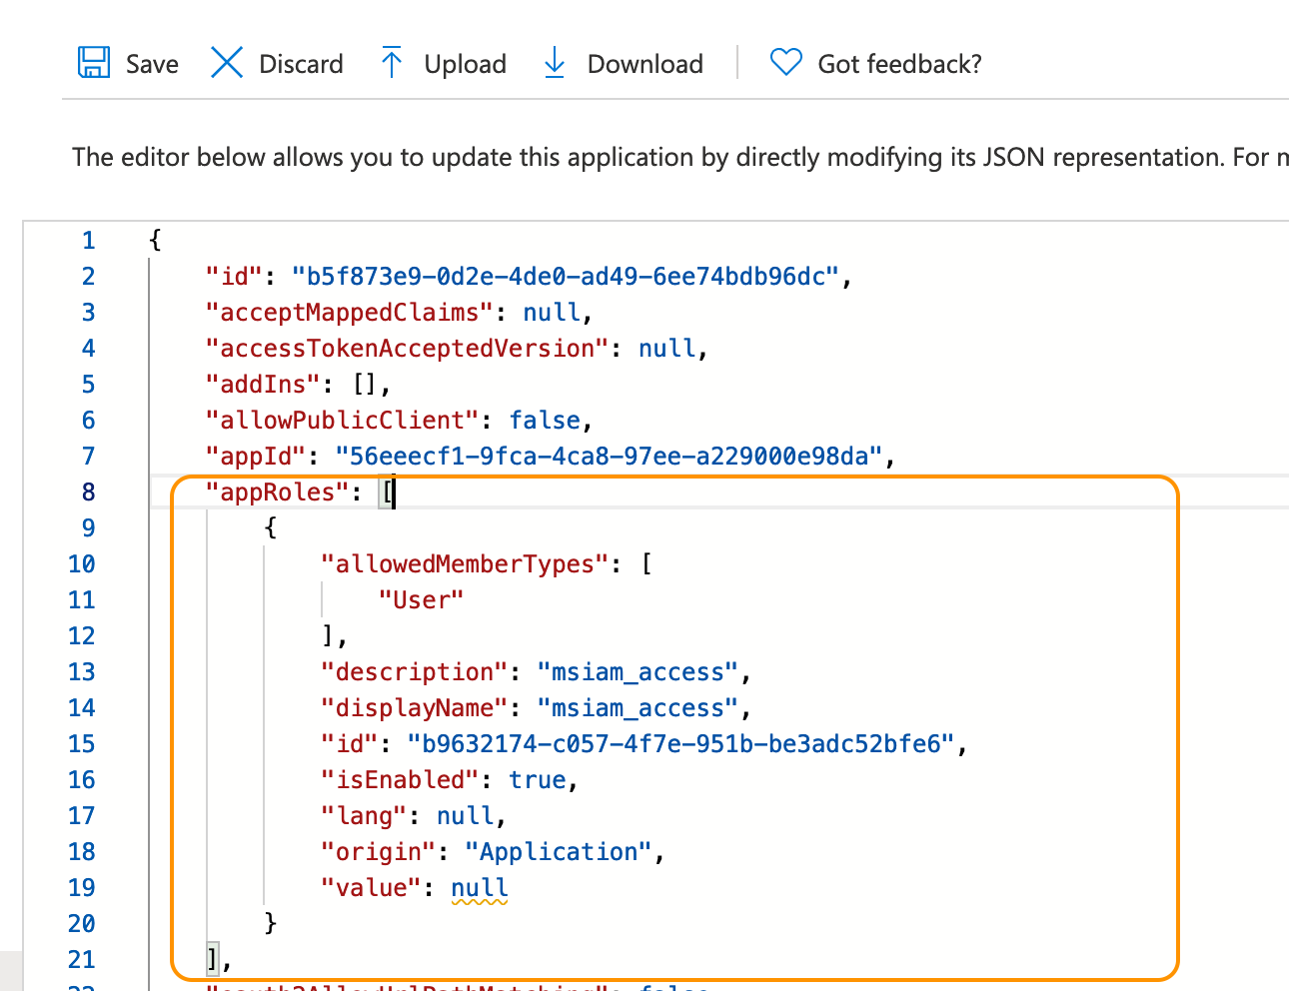Viewport: 1289px width, 991px height.
Task: Click line number 1 in the gutter
Action: (88, 241)
